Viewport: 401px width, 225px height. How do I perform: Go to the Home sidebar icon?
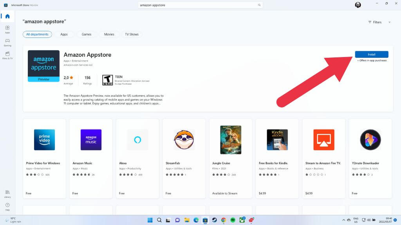click(x=7, y=16)
